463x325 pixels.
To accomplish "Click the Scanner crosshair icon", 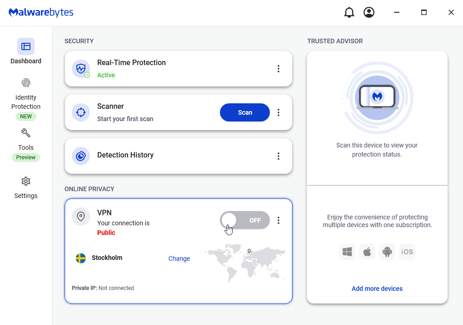I will 81,112.
